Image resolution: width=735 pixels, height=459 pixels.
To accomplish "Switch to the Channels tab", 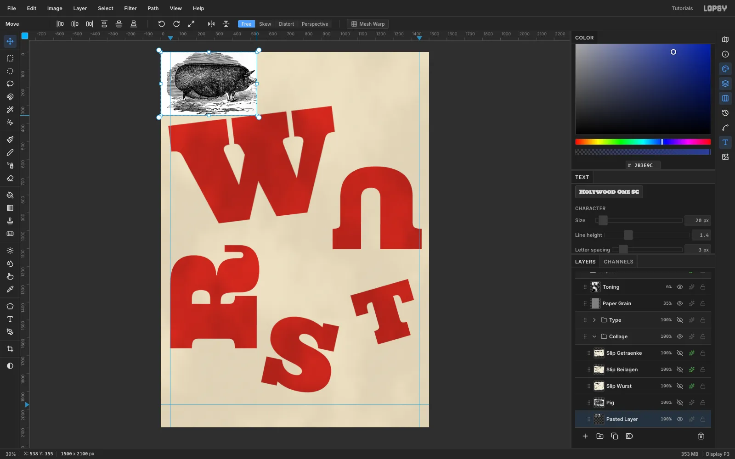I will 618,262.
